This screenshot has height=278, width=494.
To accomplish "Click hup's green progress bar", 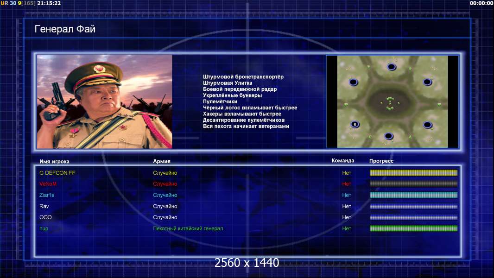I will pos(413,228).
